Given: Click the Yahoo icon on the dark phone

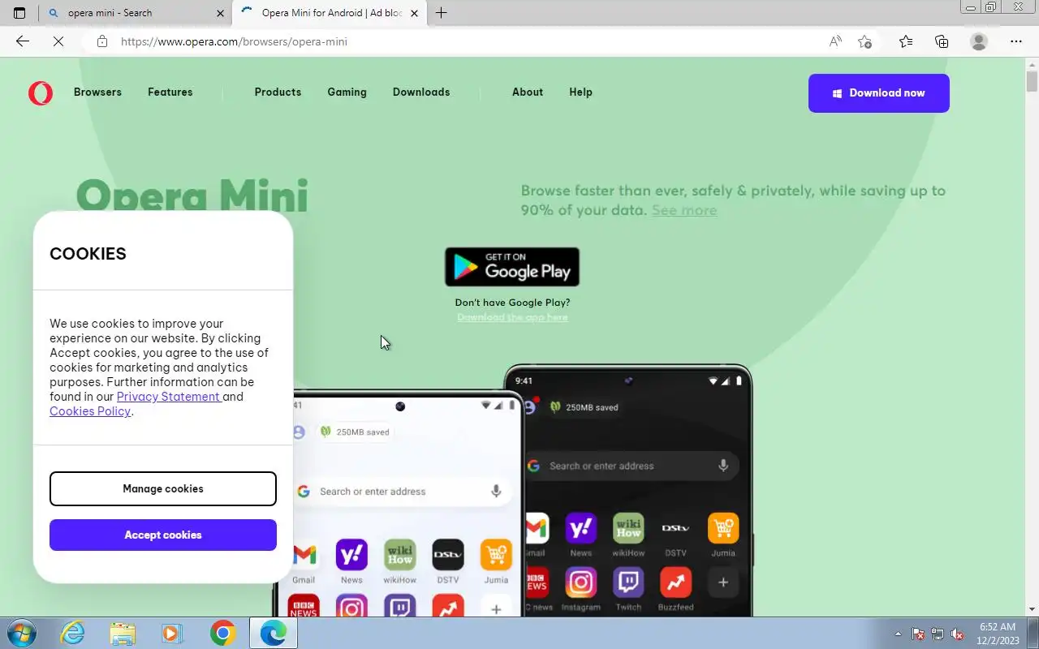Looking at the screenshot, I should (581, 528).
